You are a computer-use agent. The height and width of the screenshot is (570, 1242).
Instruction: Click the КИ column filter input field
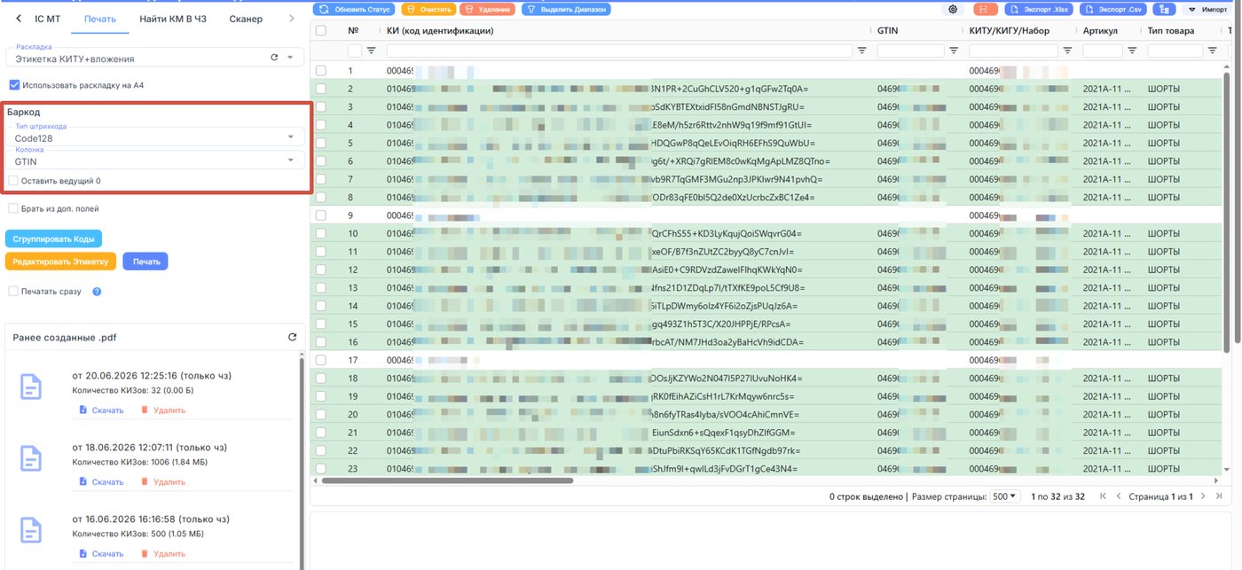pos(619,51)
